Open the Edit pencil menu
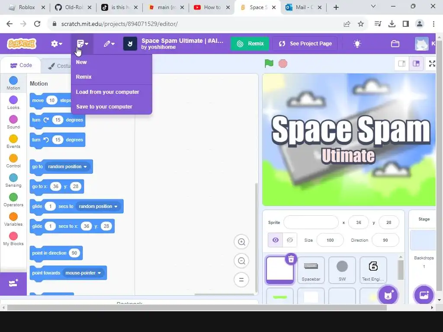Viewport: 443px width, 332px height. (x=109, y=44)
